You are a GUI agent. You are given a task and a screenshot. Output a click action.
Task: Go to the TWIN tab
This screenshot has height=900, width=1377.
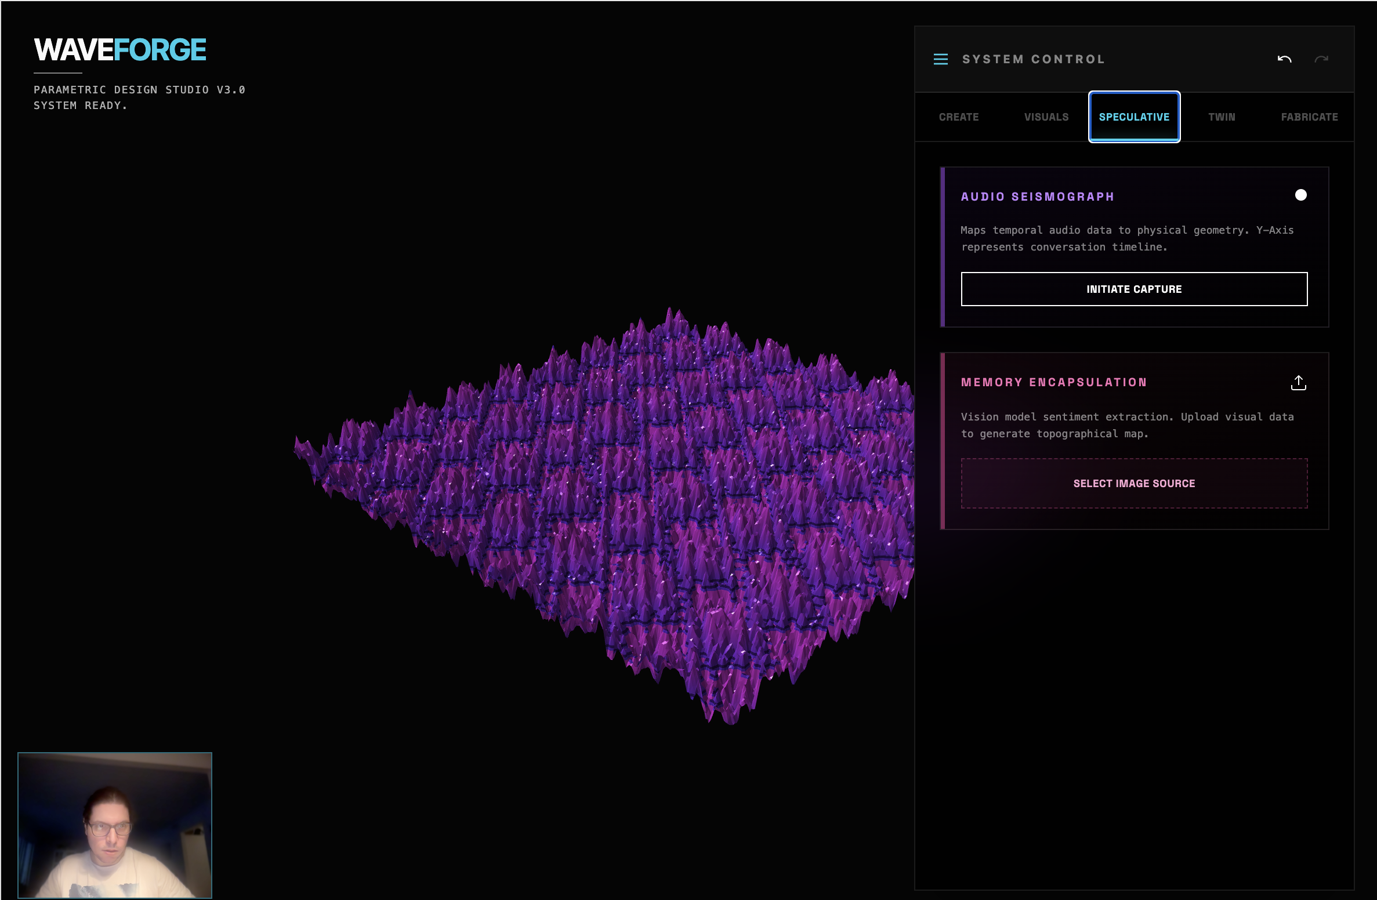(1222, 117)
